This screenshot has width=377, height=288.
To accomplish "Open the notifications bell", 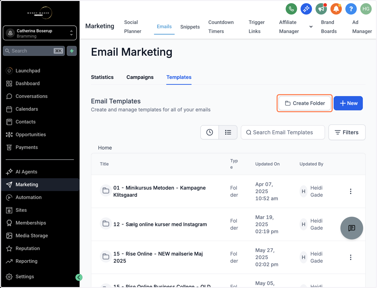I will [336, 9].
